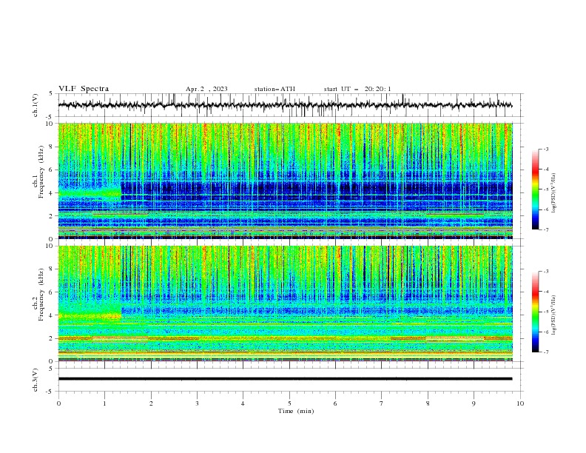The width and height of the screenshot is (586, 453).
Task: Select the "start UT = 20:20: 1" text
Action: pos(357,89)
